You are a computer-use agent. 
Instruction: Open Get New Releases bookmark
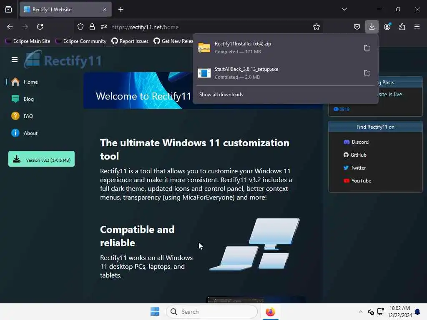click(173, 41)
